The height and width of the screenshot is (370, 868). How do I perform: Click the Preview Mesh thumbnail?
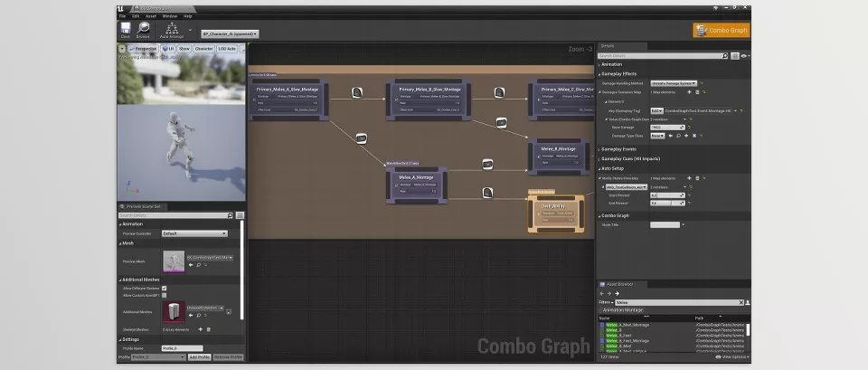(173, 261)
